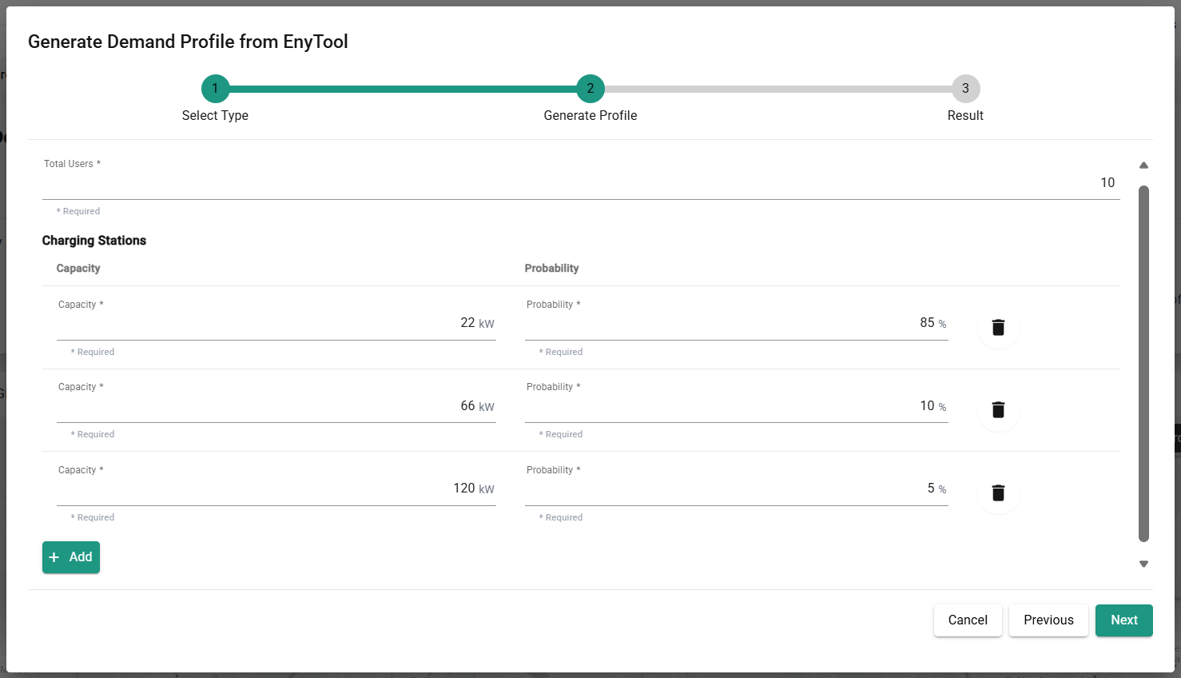Go back with the Previous button
This screenshot has height=678, width=1181.
[1048, 620]
